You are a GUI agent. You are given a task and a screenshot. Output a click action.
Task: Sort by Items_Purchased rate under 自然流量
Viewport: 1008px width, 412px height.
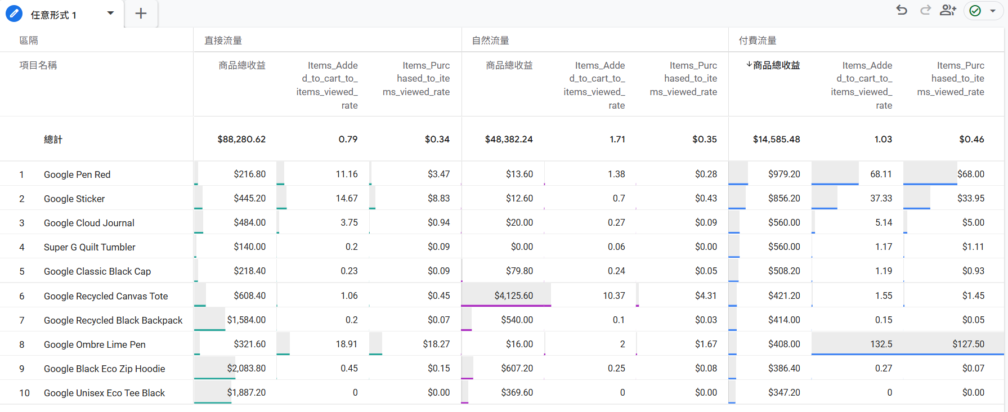[x=684, y=78]
